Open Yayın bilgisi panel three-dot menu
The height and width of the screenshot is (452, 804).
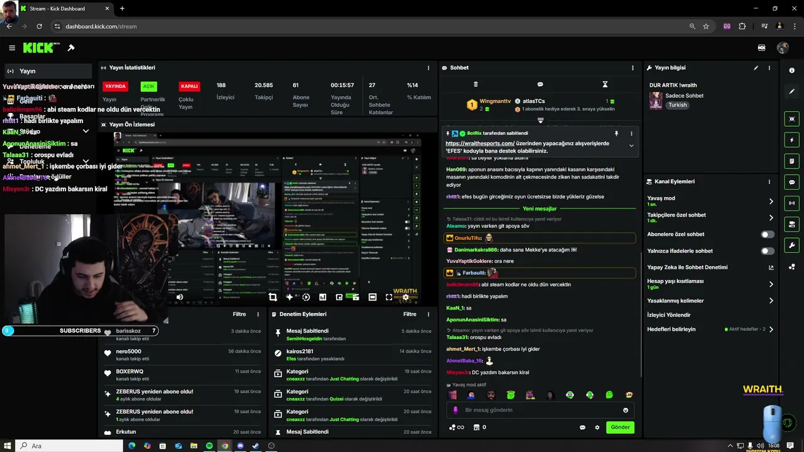pyautogui.click(x=769, y=68)
